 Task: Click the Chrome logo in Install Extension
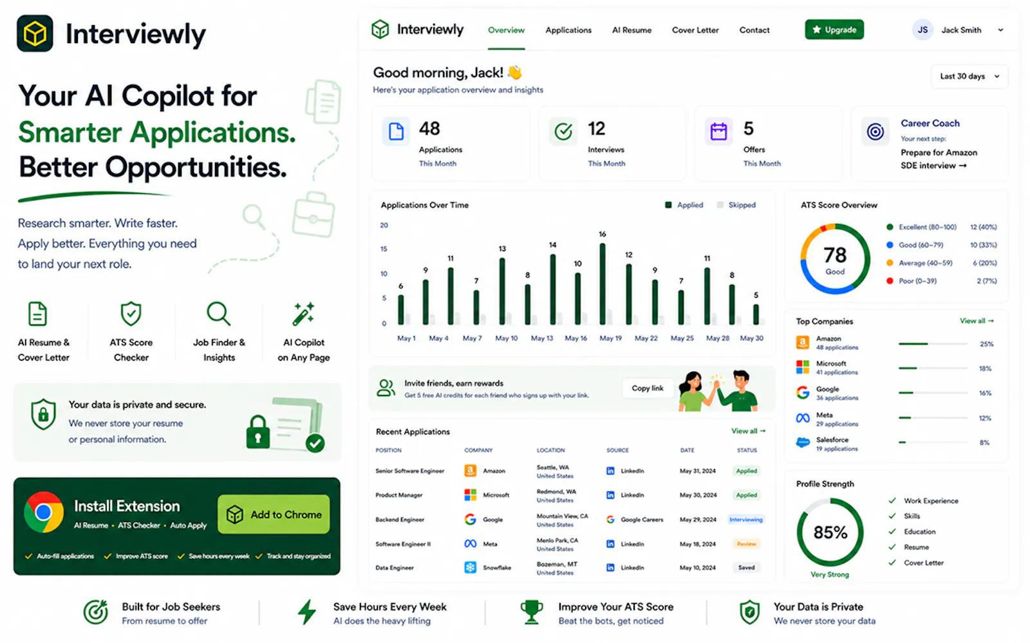pyautogui.click(x=44, y=512)
